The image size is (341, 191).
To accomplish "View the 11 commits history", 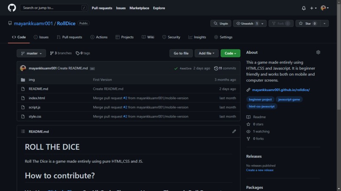I will [x=225, y=68].
